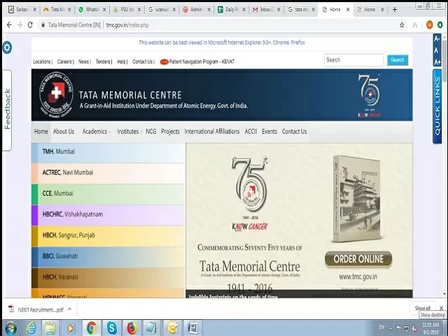This screenshot has height=336, width=448.
Task: Select TMH, Mumbai from the centres list
Action: pyautogui.click(x=59, y=152)
